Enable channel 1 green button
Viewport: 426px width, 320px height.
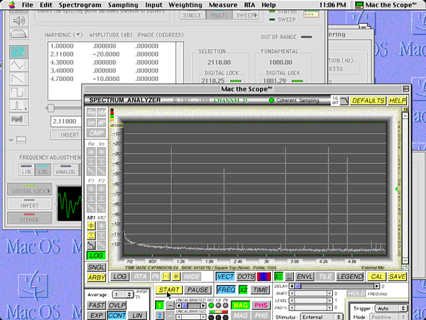click(x=160, y=305)
